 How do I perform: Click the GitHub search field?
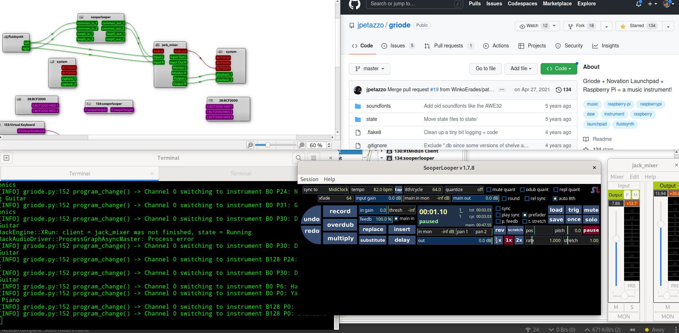(414, 4)
